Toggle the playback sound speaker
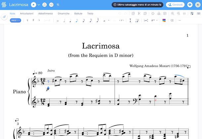The width and height of the screenshot is (202, 139). pyautogui.click(x=51, y=5)
